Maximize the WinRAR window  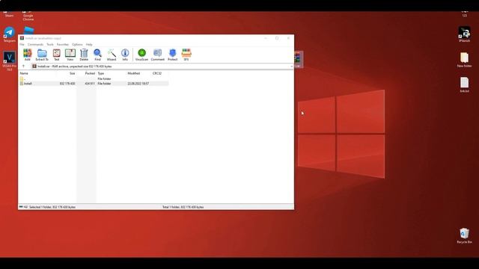tap(277, 38)
